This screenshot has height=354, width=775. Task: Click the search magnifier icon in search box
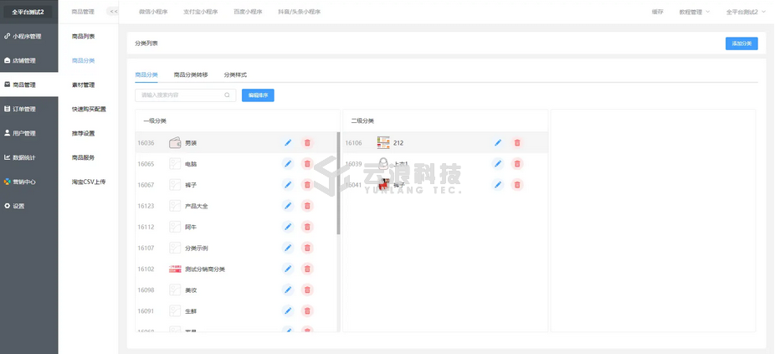(x=227, y=95)
